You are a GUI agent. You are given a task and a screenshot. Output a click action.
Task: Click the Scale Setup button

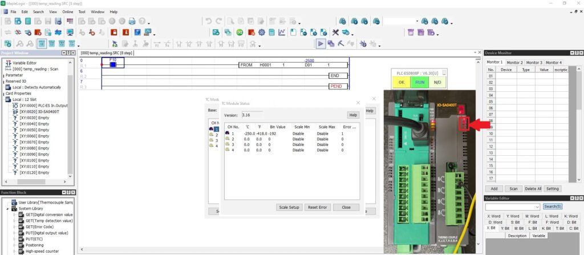[289, 207]
